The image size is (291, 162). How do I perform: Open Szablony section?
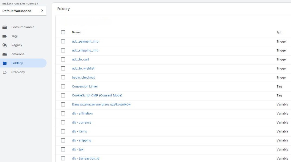18,72
